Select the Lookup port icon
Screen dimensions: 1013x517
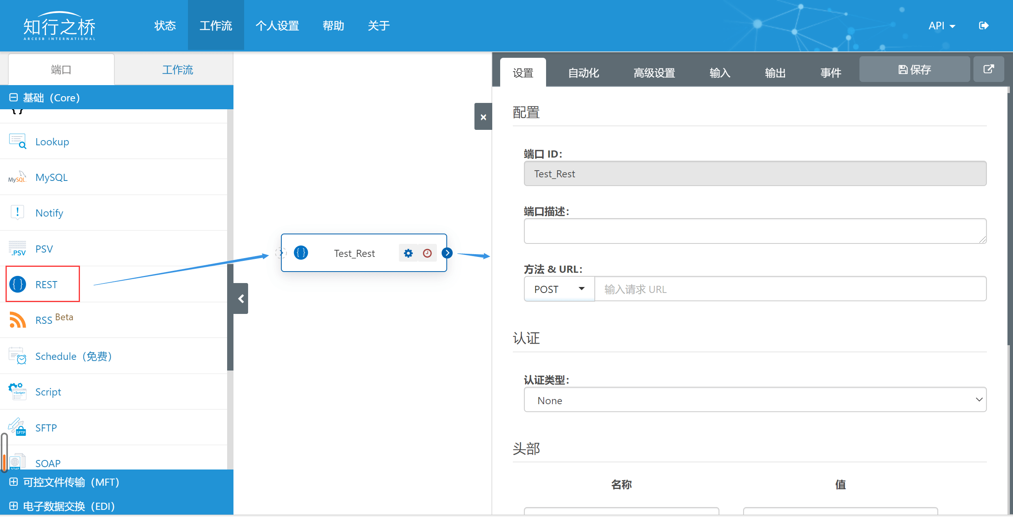point(17,141)
